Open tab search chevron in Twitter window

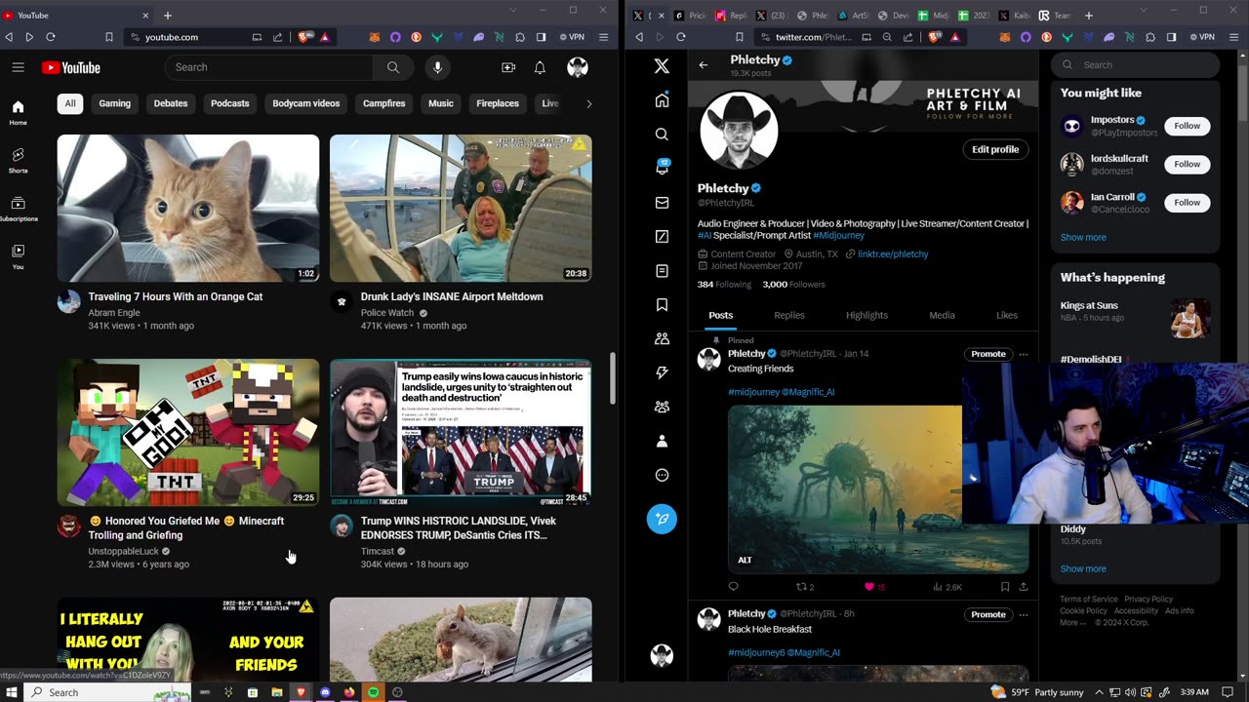point(1145,11)
